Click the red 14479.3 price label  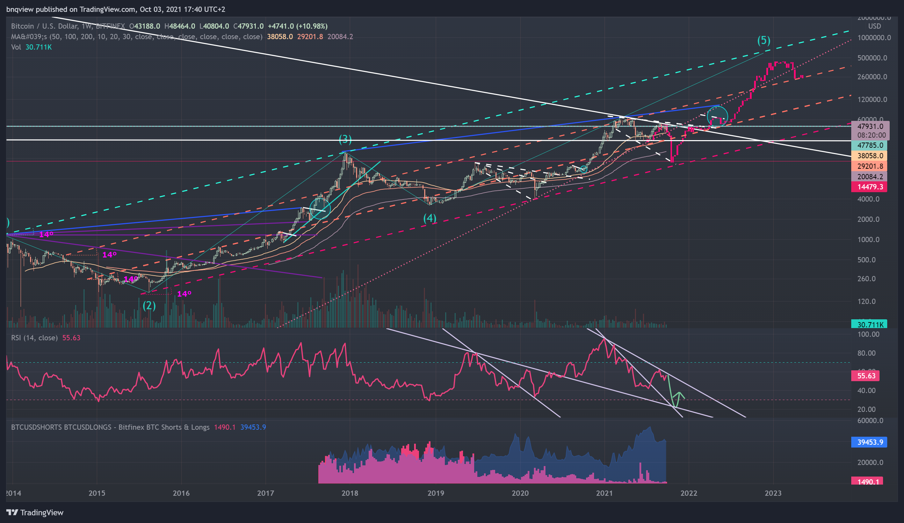[869, 187]
